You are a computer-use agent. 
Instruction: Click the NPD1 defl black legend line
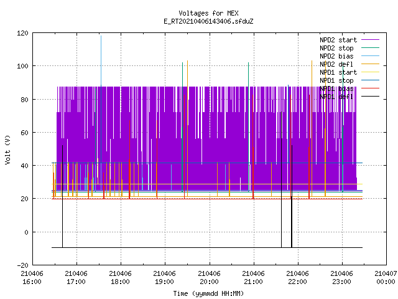coord(370,97)
